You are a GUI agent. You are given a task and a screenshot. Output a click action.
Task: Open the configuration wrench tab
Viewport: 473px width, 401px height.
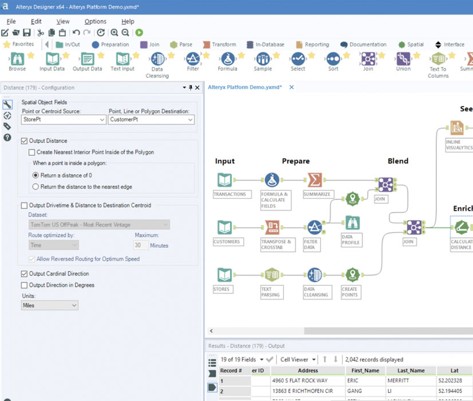pos(7,104)
